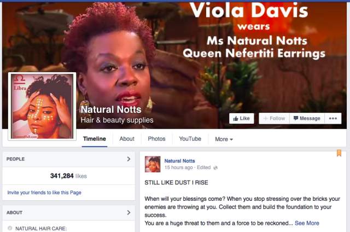Click post author avatar thumbnail
Screen dimensions: 350x232
(153, 164)
